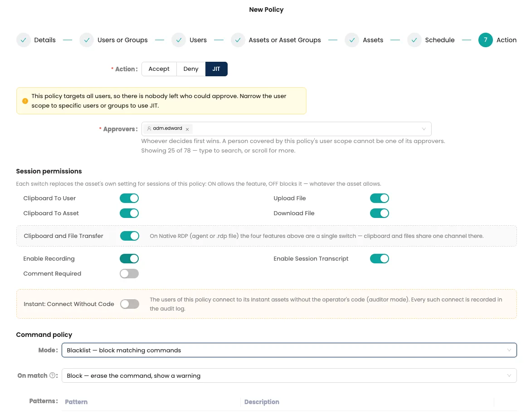Viewport: 531px width, 415px height.
Task: Enable Instant: Connect Without Code switch
Action: coord(129,304)
